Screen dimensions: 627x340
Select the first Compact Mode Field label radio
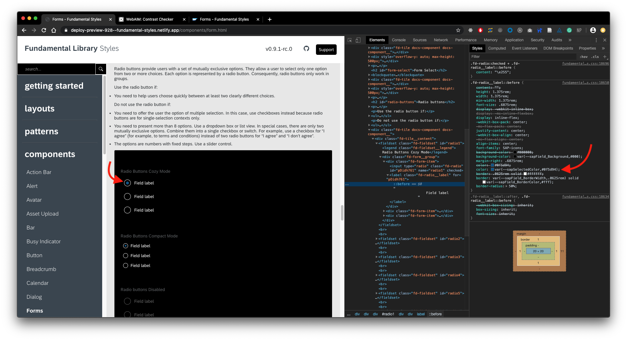[126, 246]
